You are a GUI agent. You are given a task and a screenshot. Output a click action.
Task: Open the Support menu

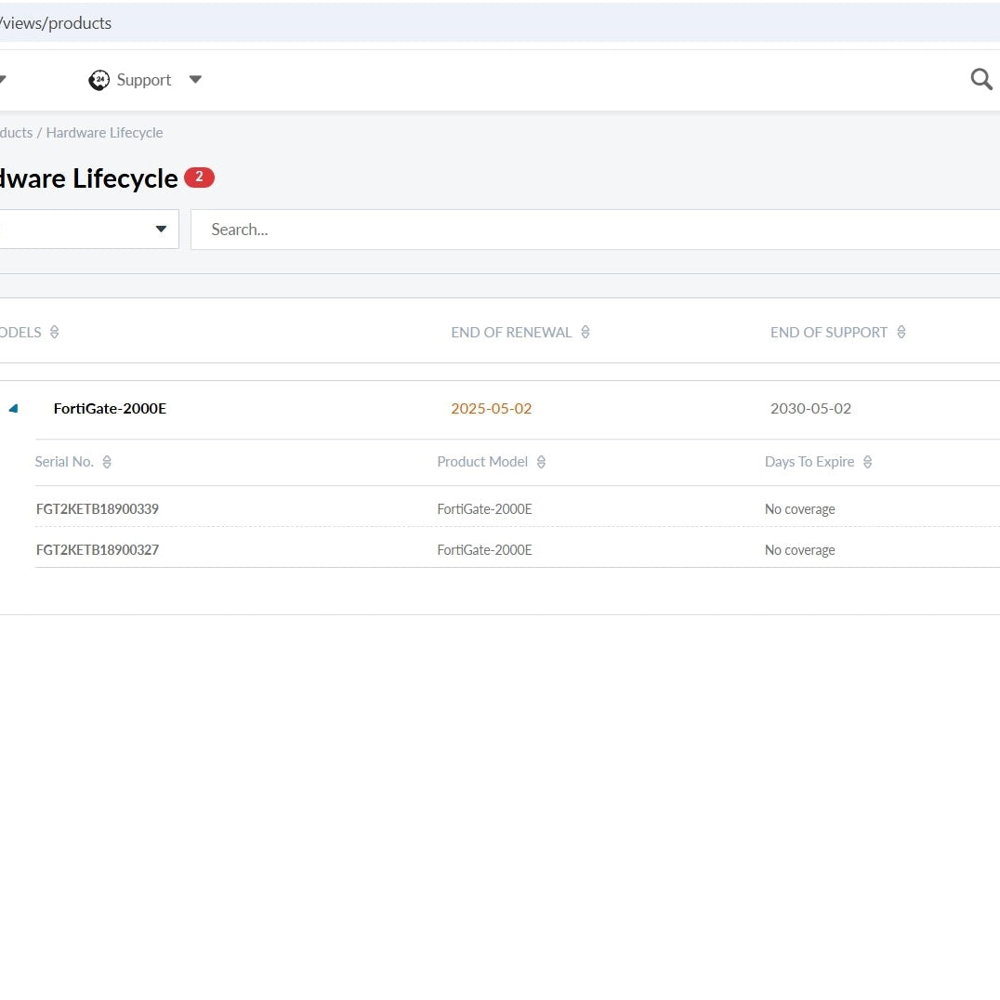tap(144, 80)
